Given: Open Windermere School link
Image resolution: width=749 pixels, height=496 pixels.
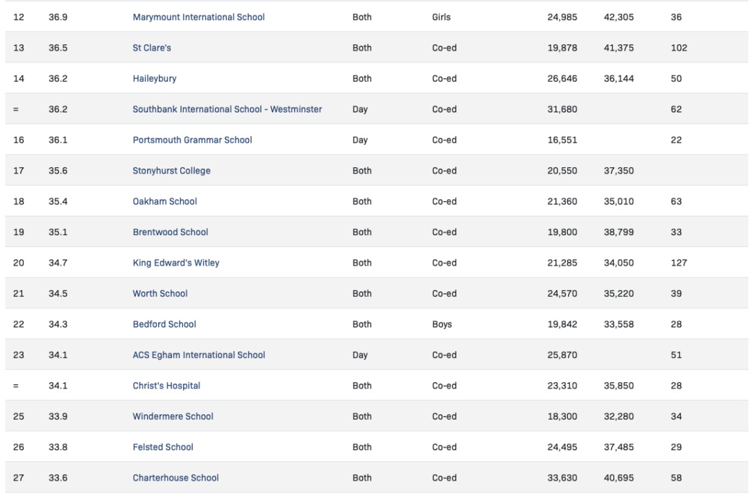Looking at the screenshot, I should [x=173, y=416].
